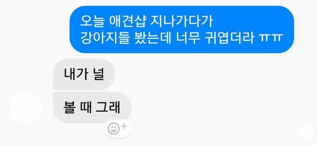Click the word 널 in the first reply
The height and width of the screenshot is (145, 317).
pyautogui.click(x=98, y=75)
